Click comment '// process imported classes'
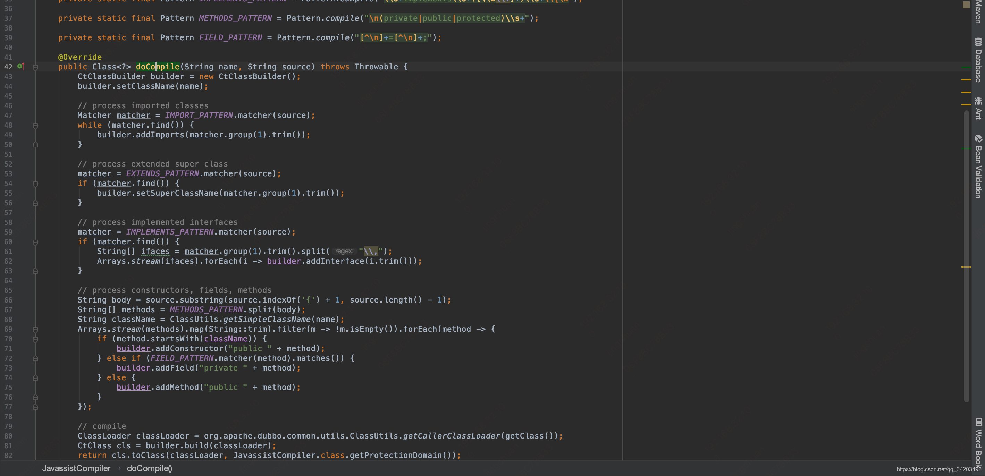This screenshot has height=476, width=985. (x=143, y=105)
